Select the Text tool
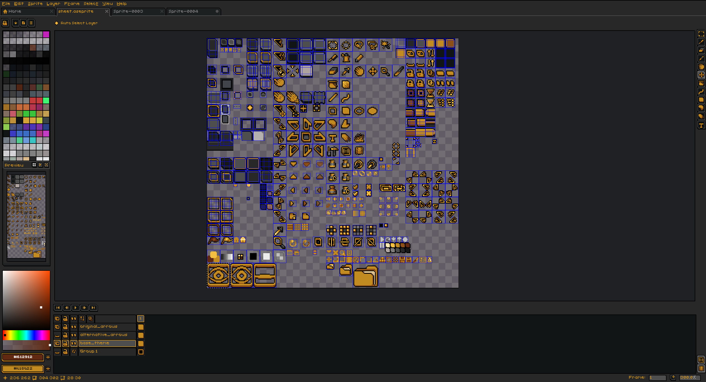 [x=701, y=125]
